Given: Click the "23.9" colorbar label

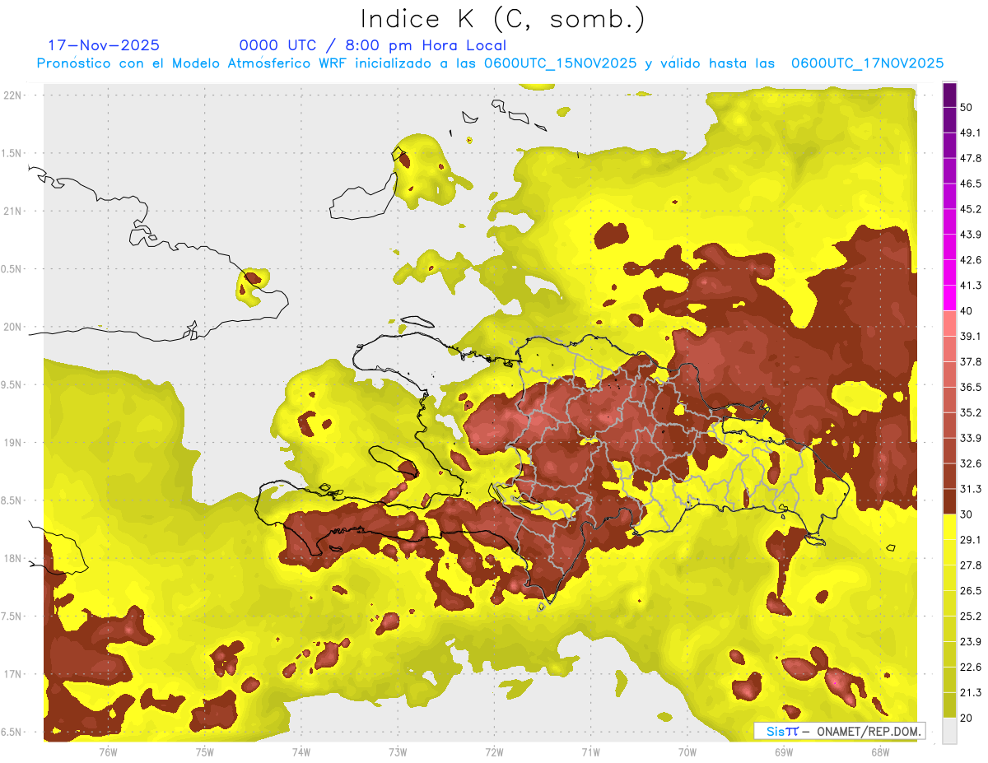Looking at the screenshot, I should tap(971, 642).
